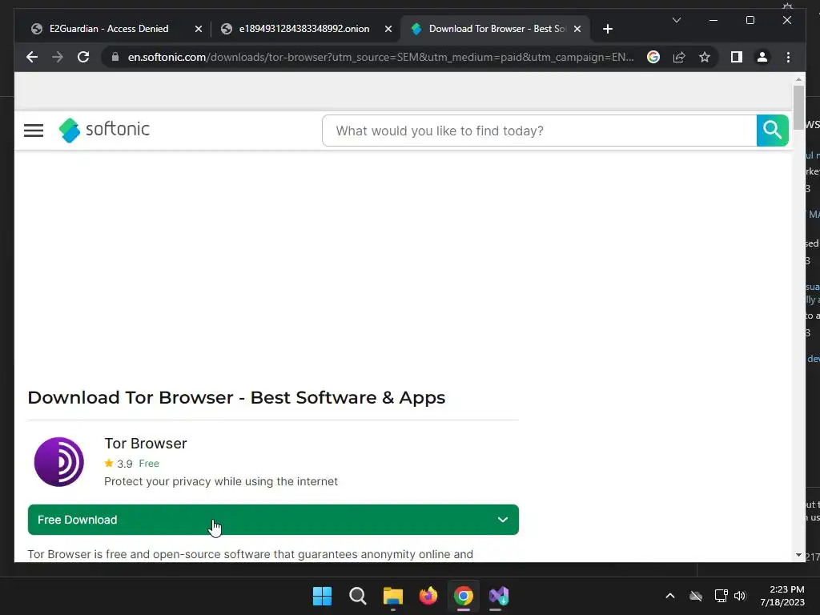Image resolution: width=820 pixels, height=615 pixels.
Task: Open the tab search dropdown arrow
Action: point(676,20)
